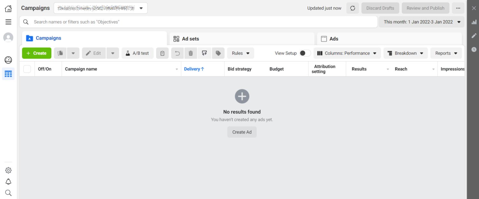Screen dimensions: 479x199
Task: Open the tag labels icon
Action: click(x=218, y=53)
